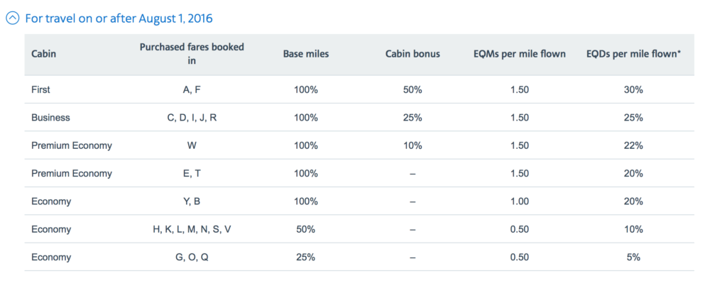The height and width of the screenshot is (288, 710).
Task: Click the 1.00 EQM value for Y, B fares
Action: click(x=520, y=201)
